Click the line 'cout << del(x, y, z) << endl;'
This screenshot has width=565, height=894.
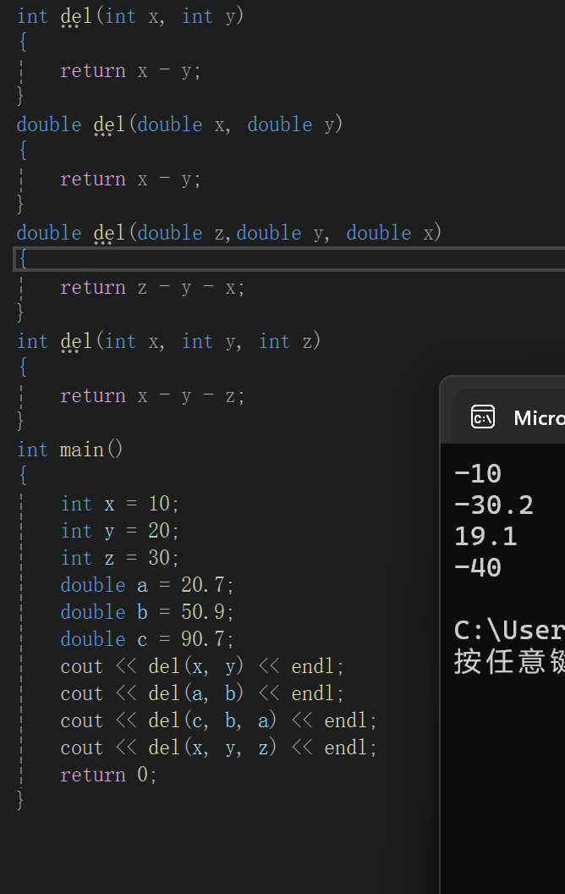click(x=219, y=748)
